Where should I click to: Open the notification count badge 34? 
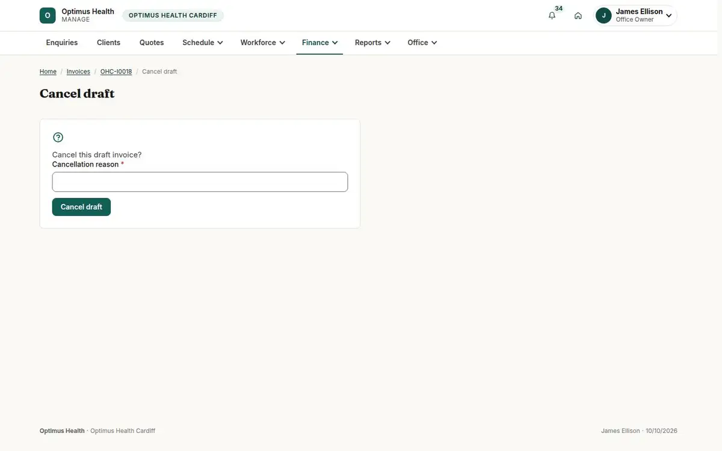559,8
